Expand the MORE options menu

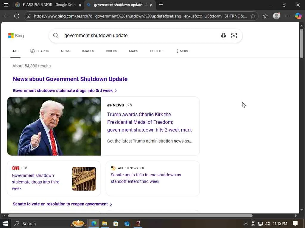(x=183, y=51)
